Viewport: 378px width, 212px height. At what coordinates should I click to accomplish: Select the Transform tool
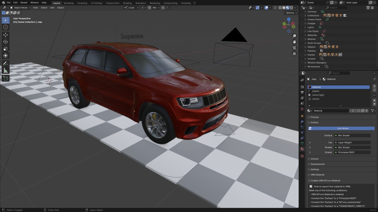6,56
